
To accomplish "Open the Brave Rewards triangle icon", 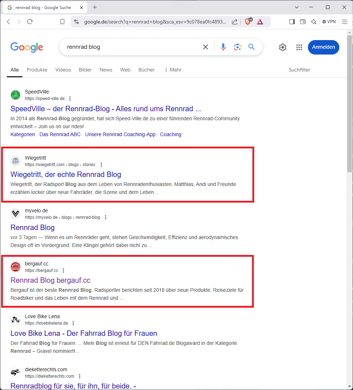I will tap(260, 22).
